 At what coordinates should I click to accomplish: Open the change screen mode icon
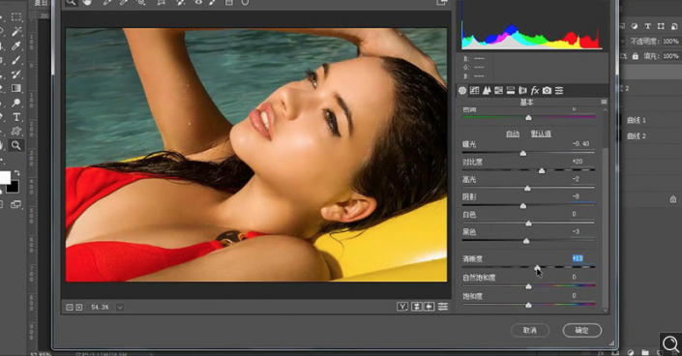click(x=16, y=204)
